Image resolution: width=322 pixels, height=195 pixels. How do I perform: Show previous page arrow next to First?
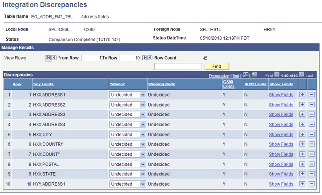tap(277, 74)
